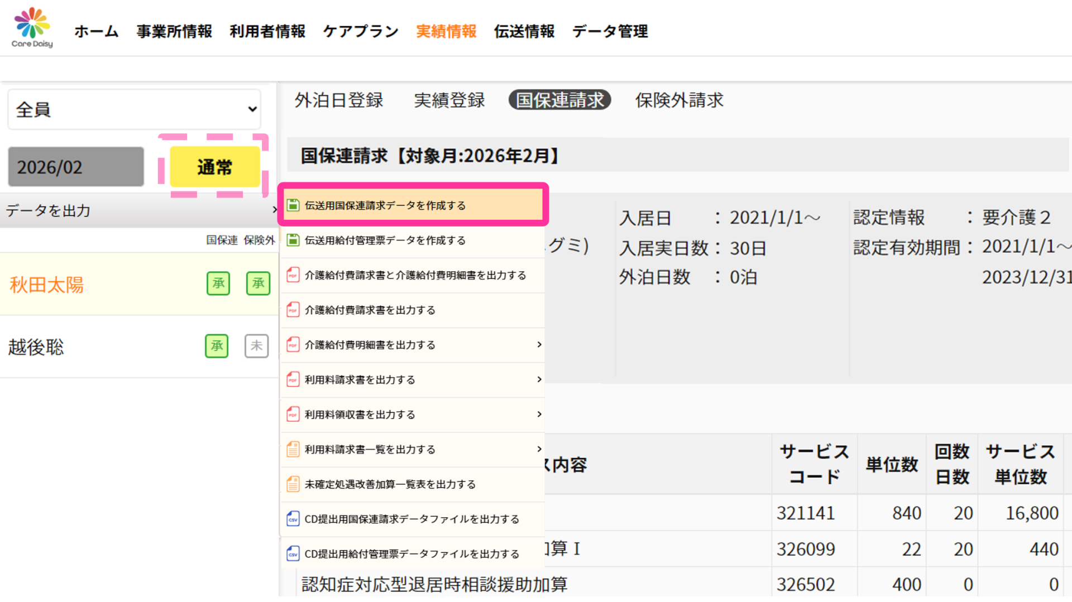
Task: Toggle 秋田太陽's 国保連 approval badge
Action: tap(218, 283)
